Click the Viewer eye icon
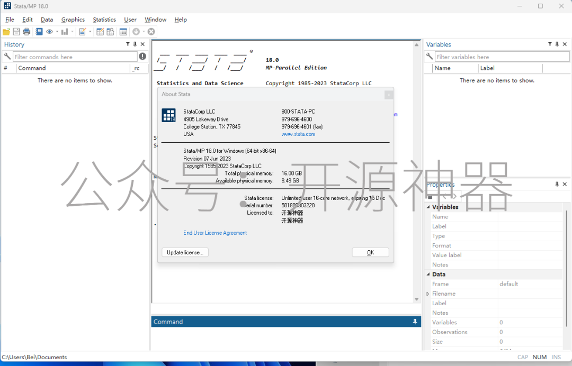Screen dimensions: 572x366 (x=49, y=32)
